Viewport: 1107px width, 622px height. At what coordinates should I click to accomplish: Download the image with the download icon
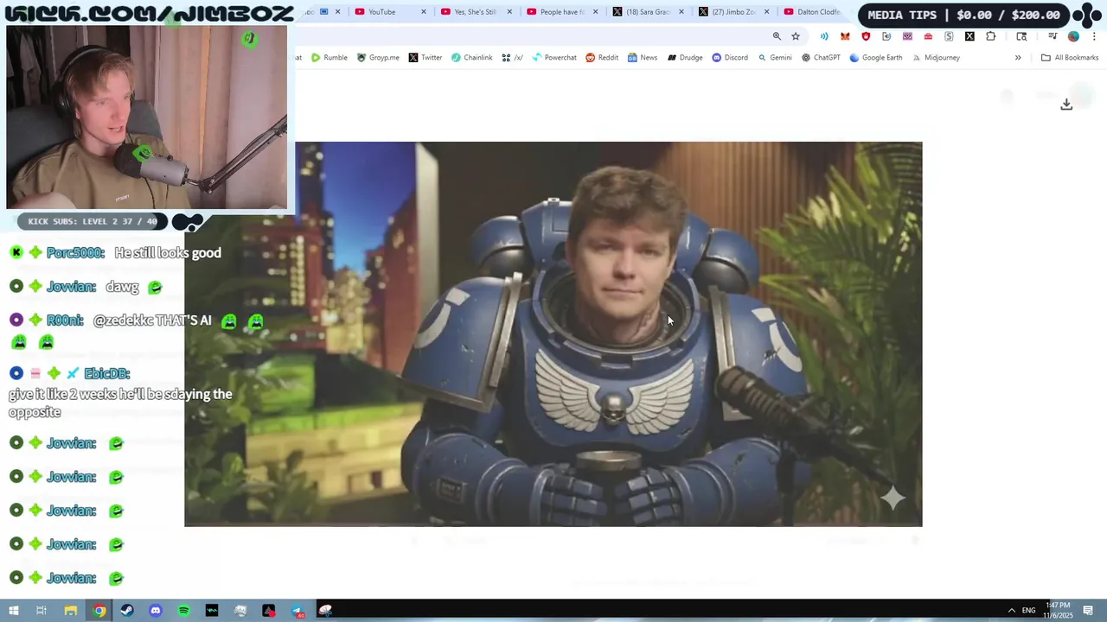click(x=1066, y=104)
